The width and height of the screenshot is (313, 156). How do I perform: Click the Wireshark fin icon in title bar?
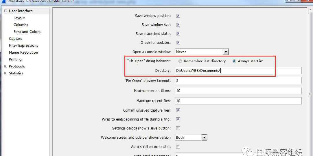tap(3, 1)
